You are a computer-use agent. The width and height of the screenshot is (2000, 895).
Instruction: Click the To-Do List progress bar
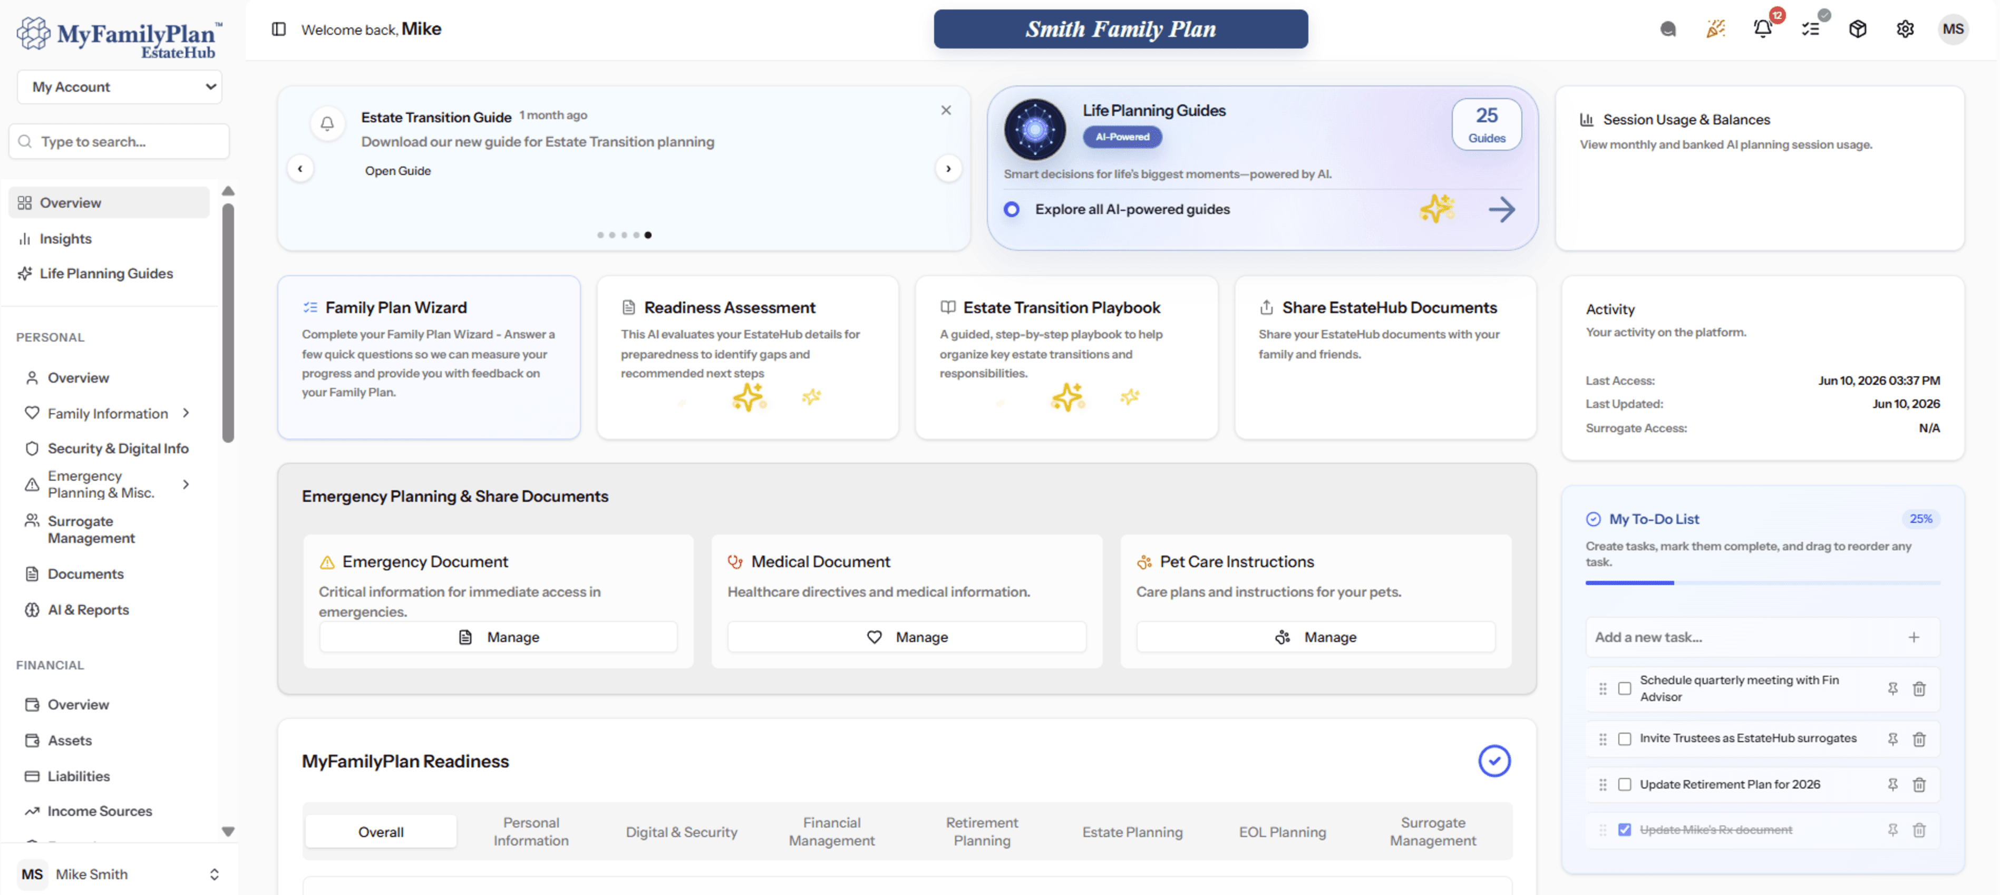(1762, 583)
